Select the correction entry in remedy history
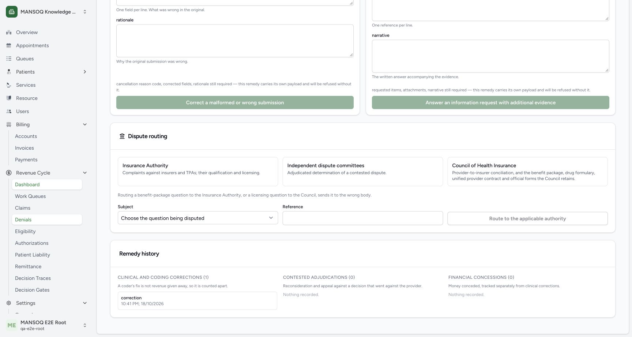 point(197,301)
